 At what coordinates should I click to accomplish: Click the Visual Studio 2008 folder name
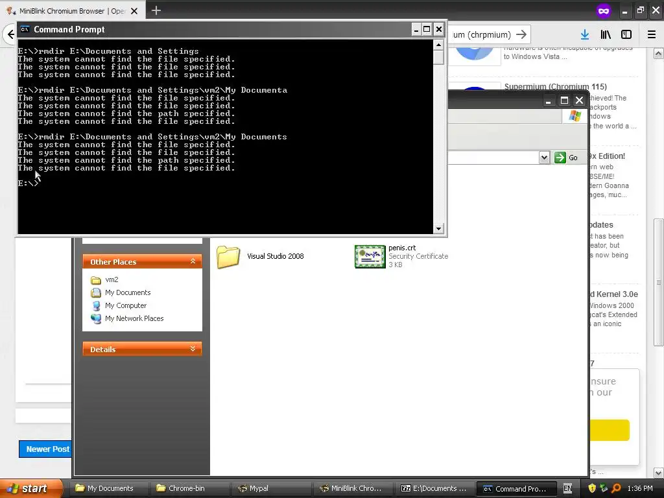[275, 256]
